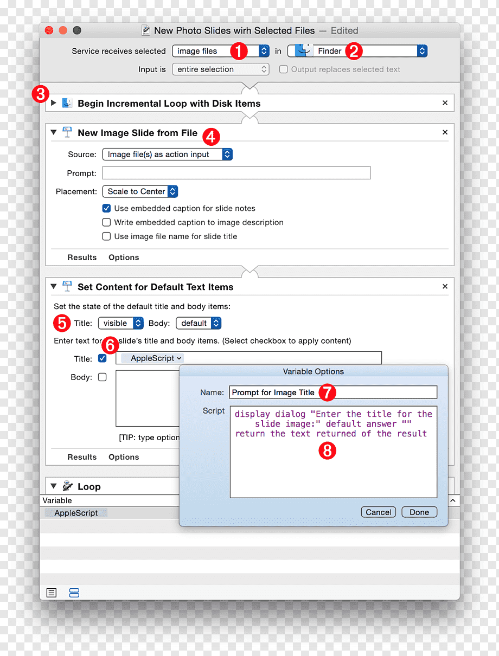The width and height of the screenshot is (499, 656).
Task: Click the Prompt for Image Title name field
Action: (334, 393)
